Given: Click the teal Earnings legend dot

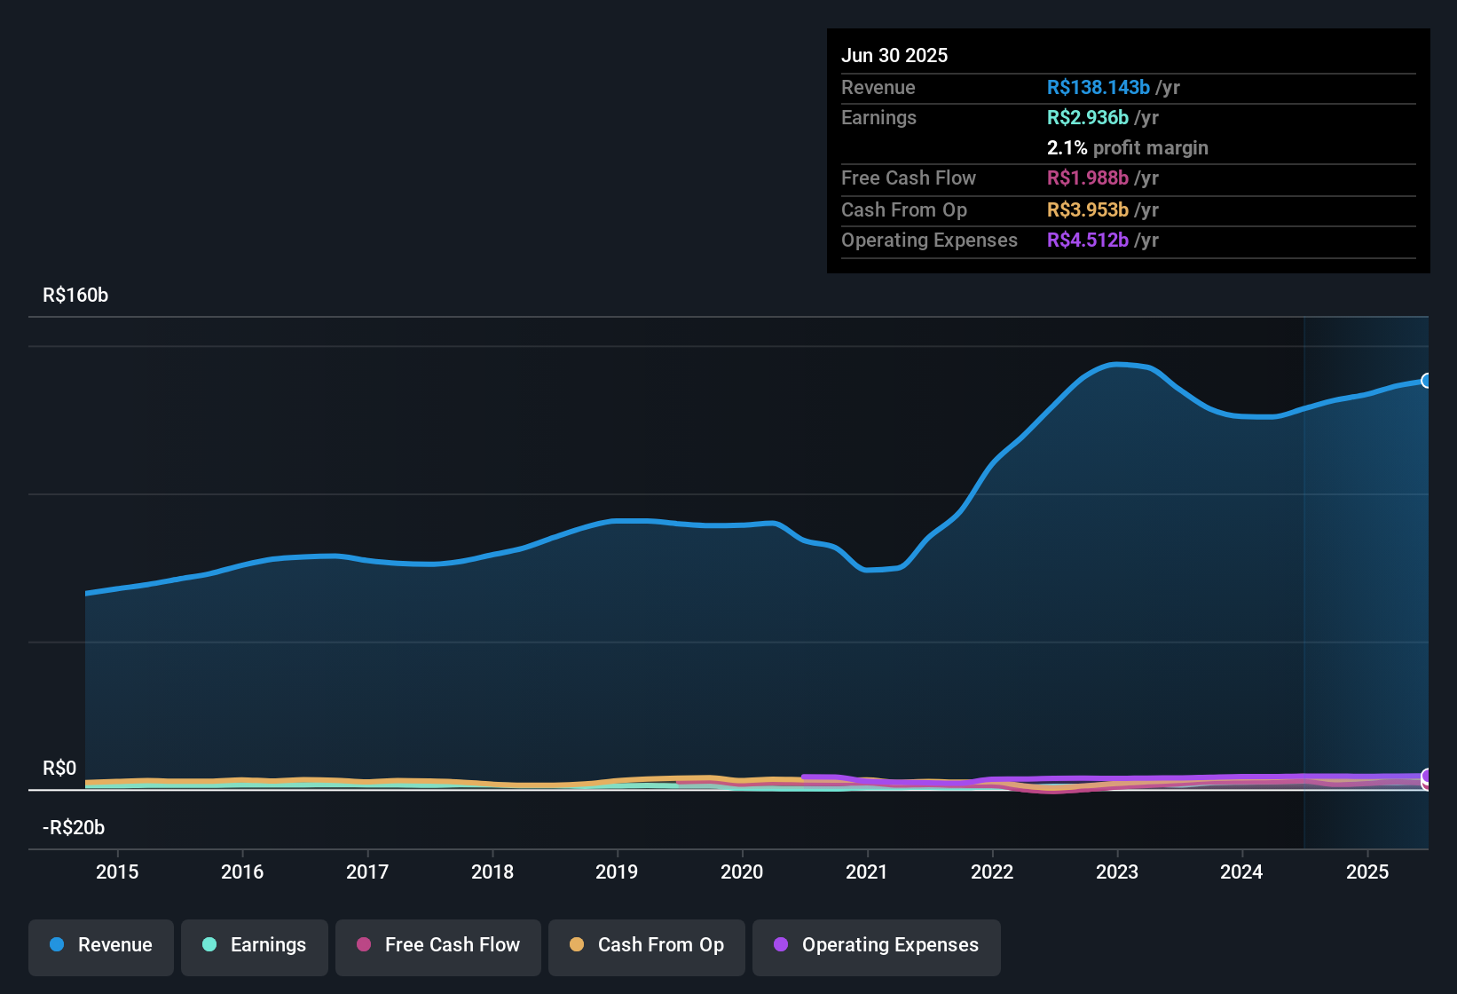Looking at the screenshot, I should [209, 944].
